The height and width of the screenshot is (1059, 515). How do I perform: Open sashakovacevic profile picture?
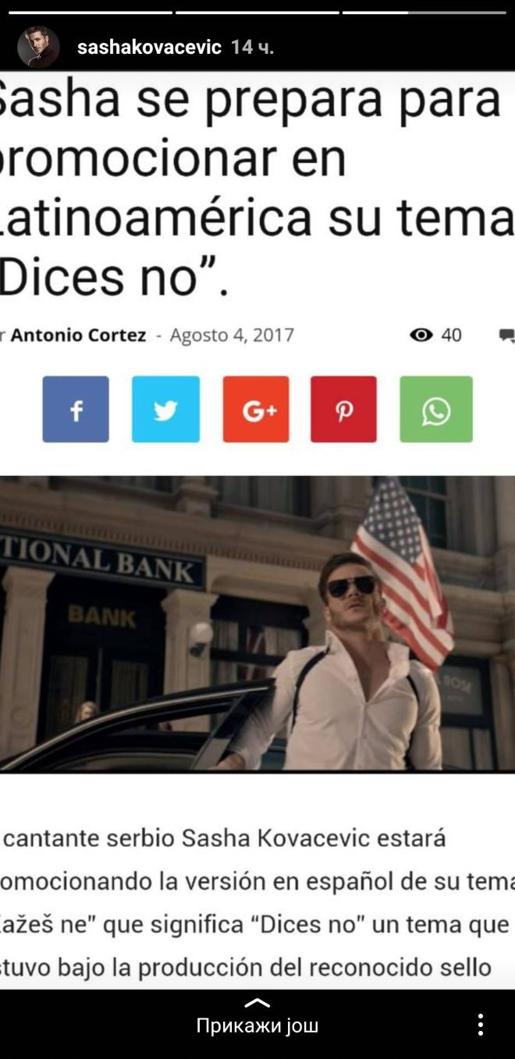pyautogui.click(x=38, y=47)
